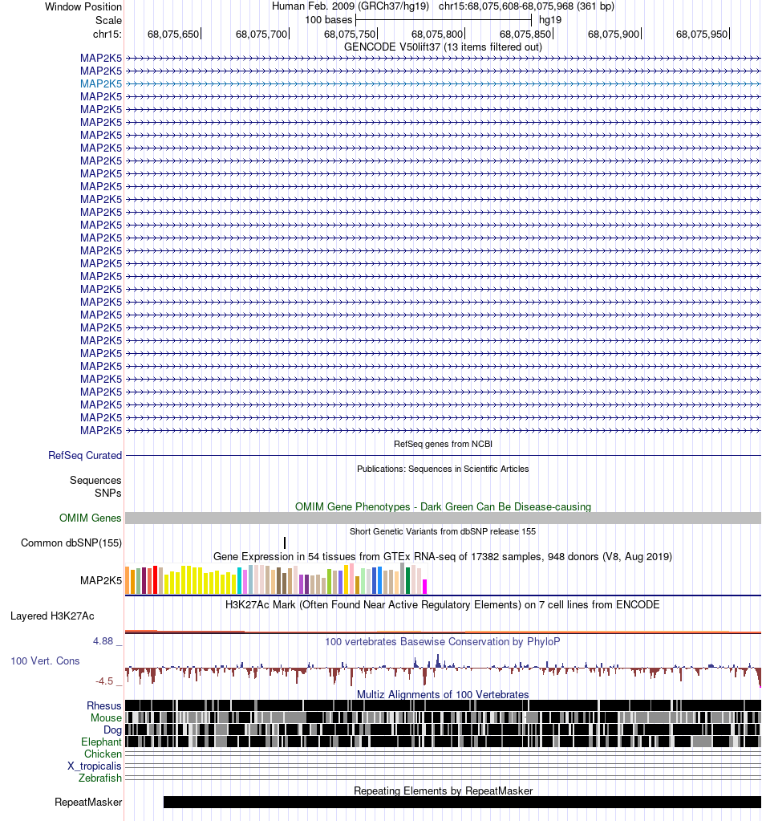Click the gray OMIM Genes bar
The height and width of the screenshot is (821, 762).
pyautogui.click(x=443, y=518)
